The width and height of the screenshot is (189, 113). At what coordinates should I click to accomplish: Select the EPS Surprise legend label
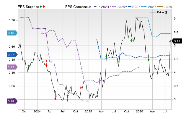[x=28, y=7]
